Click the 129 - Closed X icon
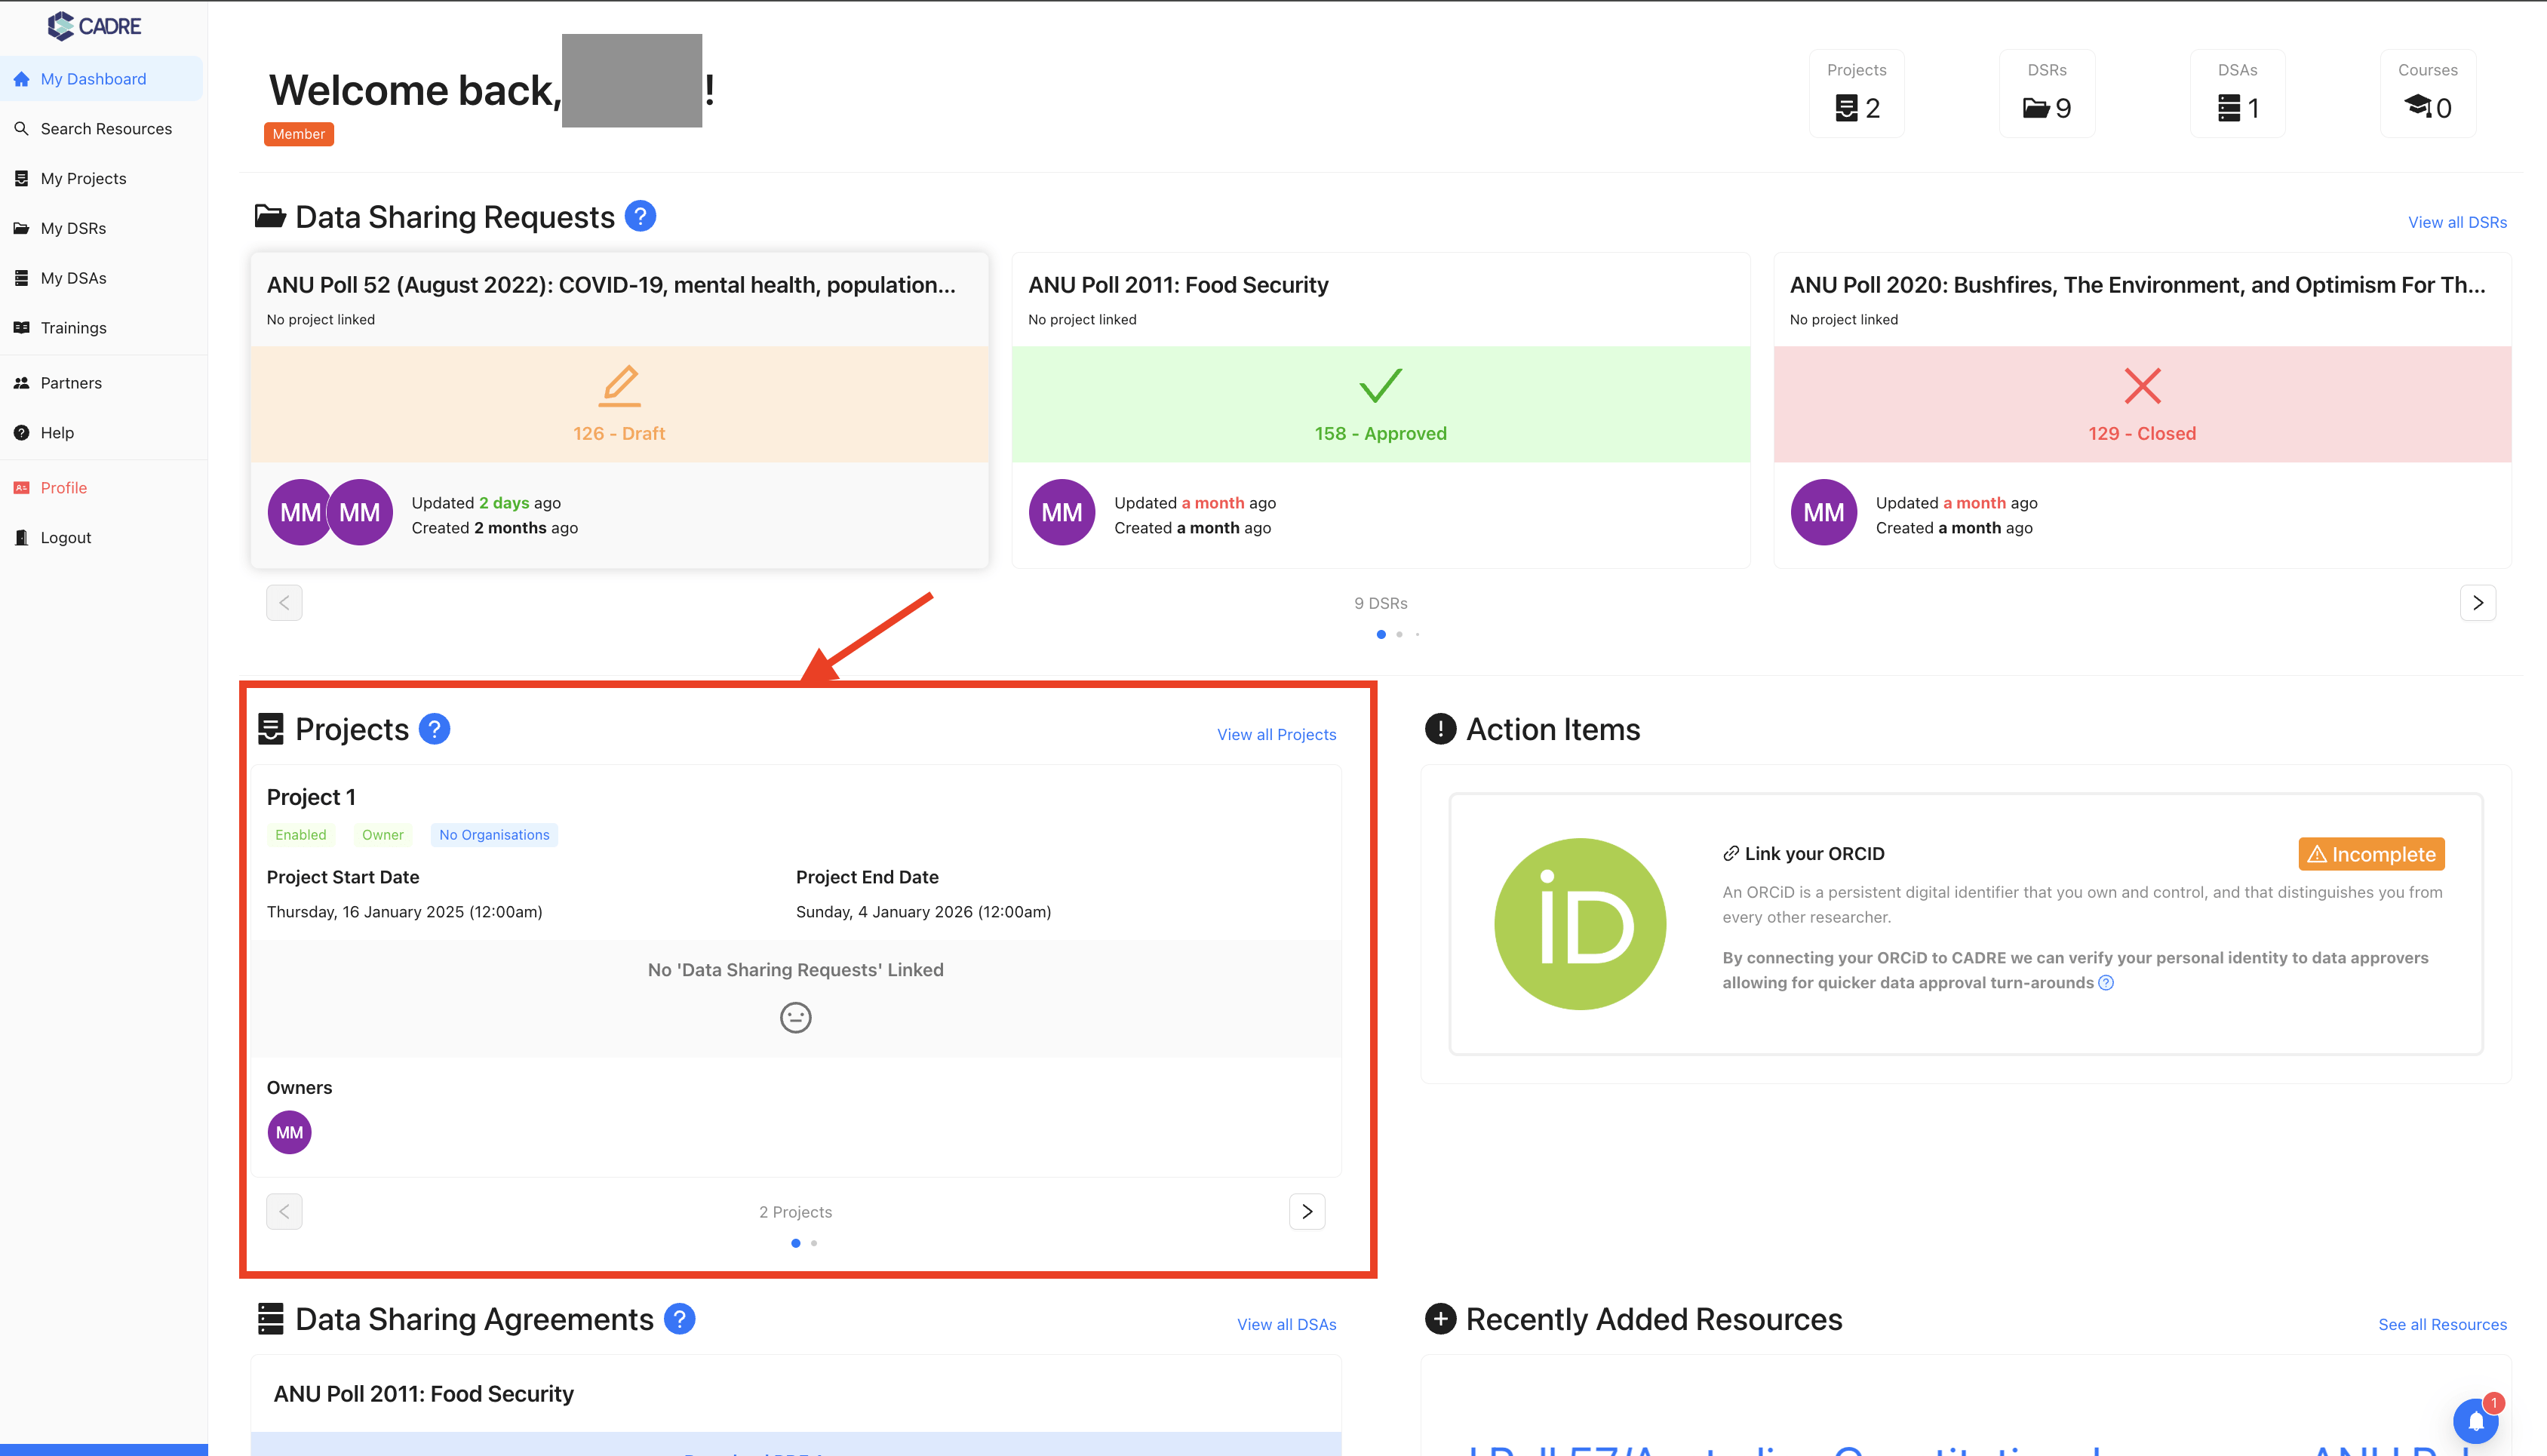 point(2142,386)
